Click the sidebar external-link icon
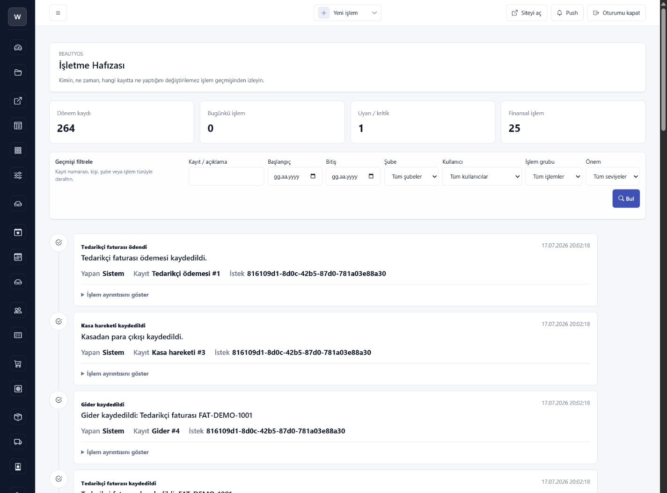Screen dimensions: 667x493 tap(18, 101)
